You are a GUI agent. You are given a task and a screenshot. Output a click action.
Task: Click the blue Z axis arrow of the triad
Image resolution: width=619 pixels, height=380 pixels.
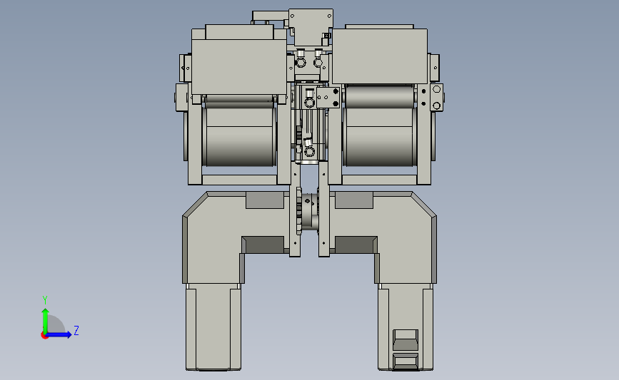pyautogui.click(x=59, y=335)
